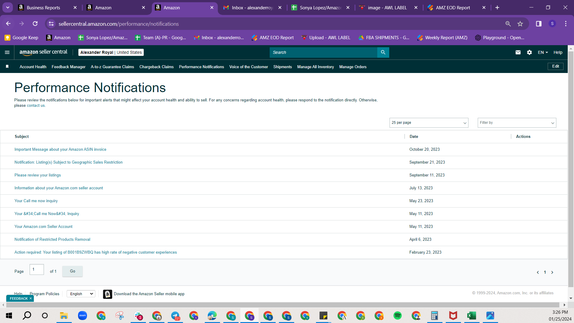This screenshot has width=574, height=323.
Task: Open the Calculator from the taskbar
Action: (x=434, y=316)
